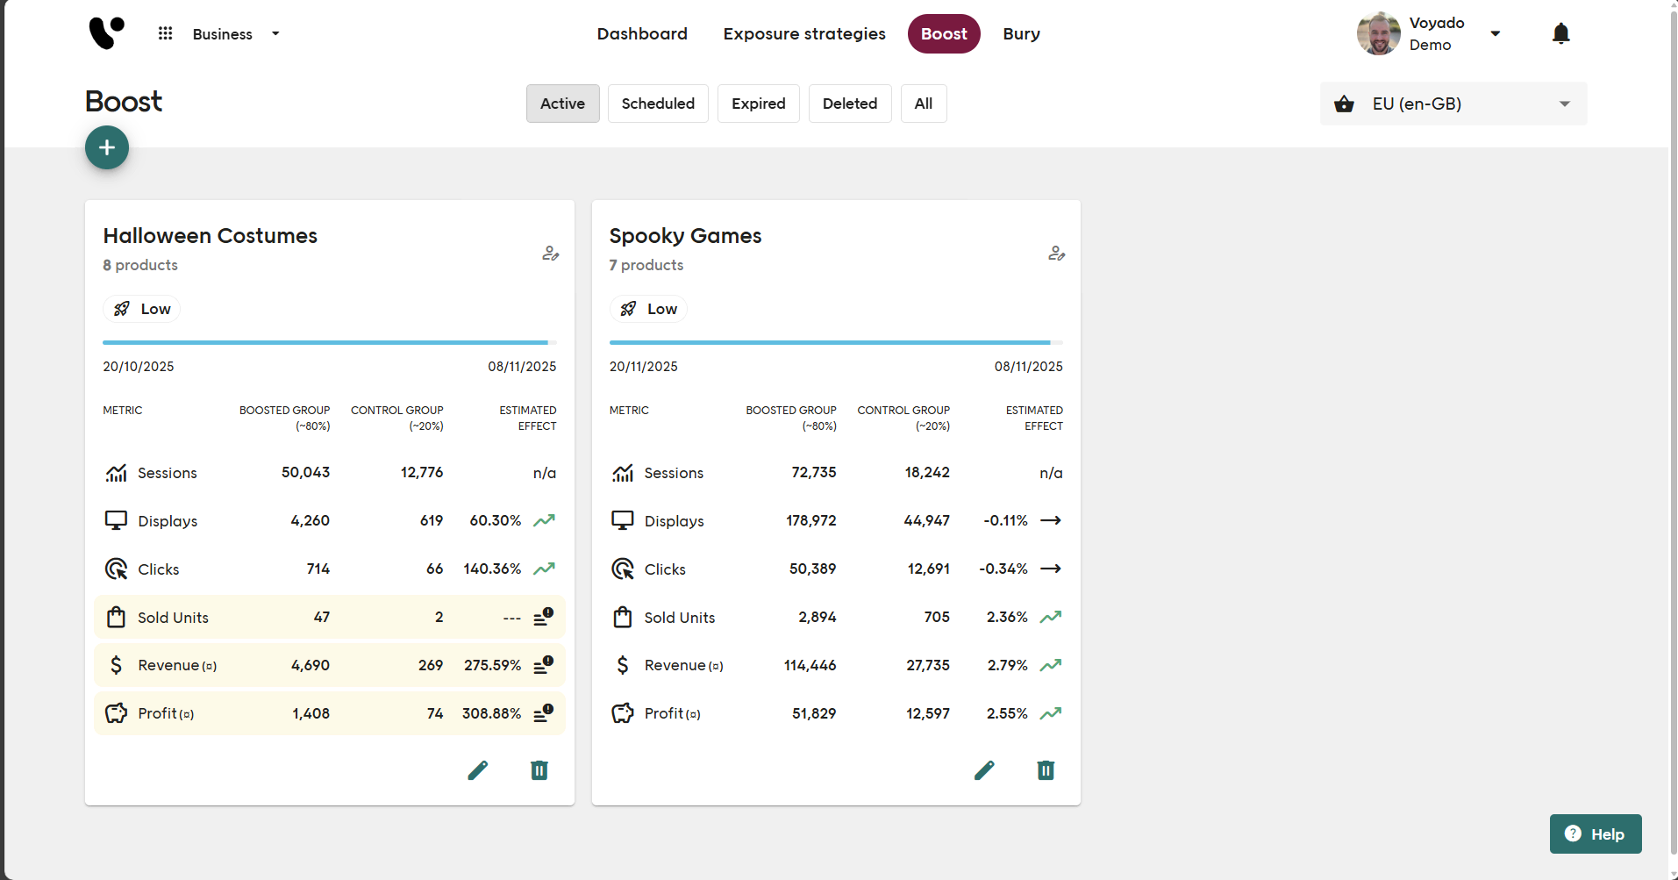Click the Spooky Games audience edit icon
1678x880 pixels.
click(1056, 254)
